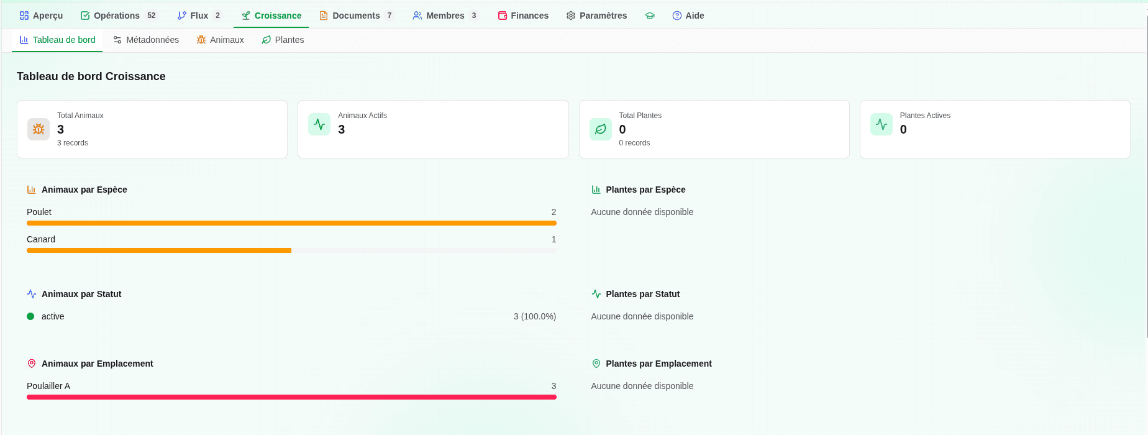Click the activity icon beside Plantes par Statut
The width and height of the screenshot is (1148, 435).
tap(596, 294)
